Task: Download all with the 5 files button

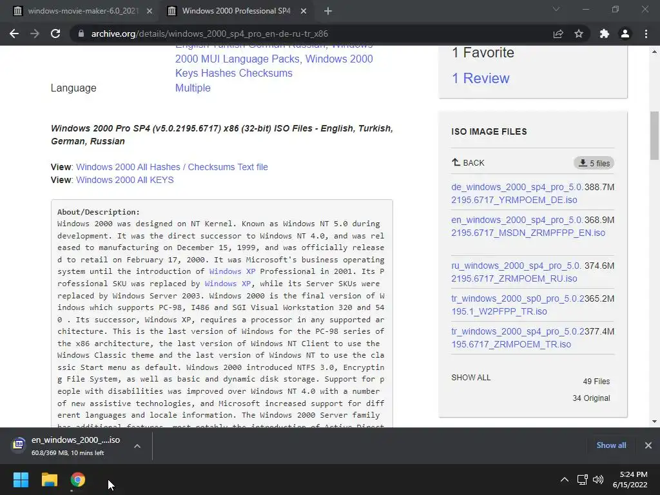Action: (594, 163)
